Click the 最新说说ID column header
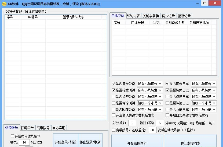This screenshot has width=223, height=147. (x=175, y=23)
